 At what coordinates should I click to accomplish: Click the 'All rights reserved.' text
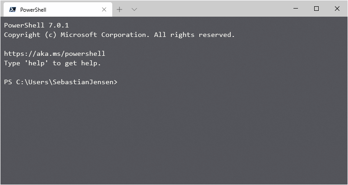tap(194, 35)
